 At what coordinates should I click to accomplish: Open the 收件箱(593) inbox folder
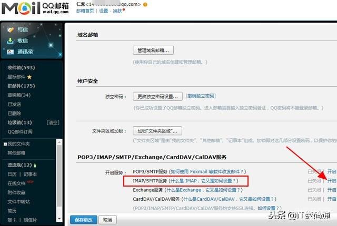pyautogui.click(x=21, y=68)
